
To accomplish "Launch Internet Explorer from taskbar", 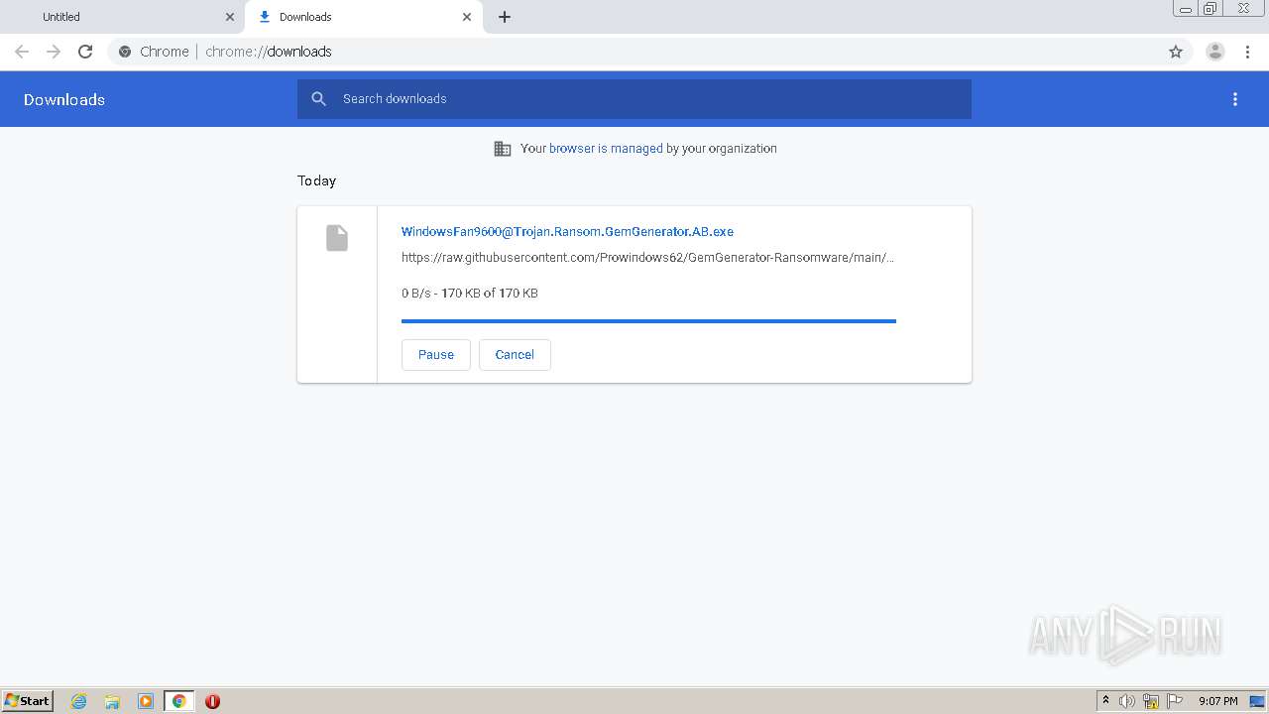I will pyautogui.click(x=79, y=701).
